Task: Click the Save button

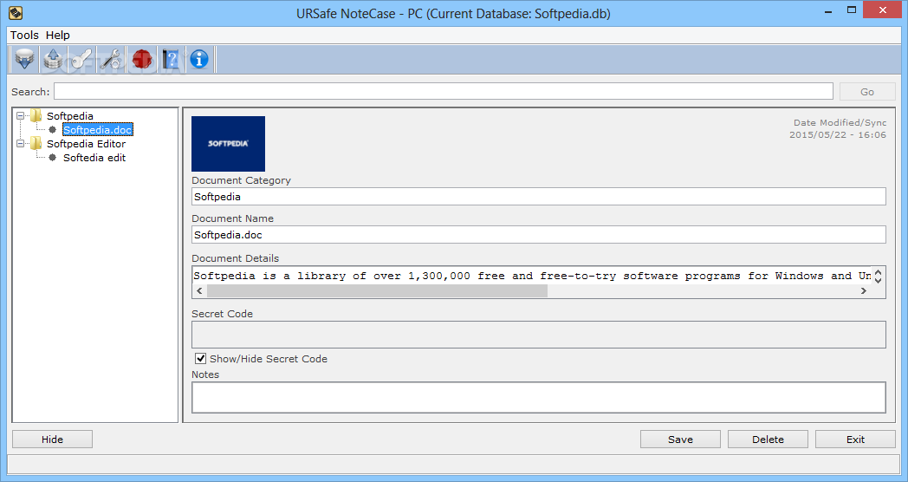Action: tap(680, 440)
